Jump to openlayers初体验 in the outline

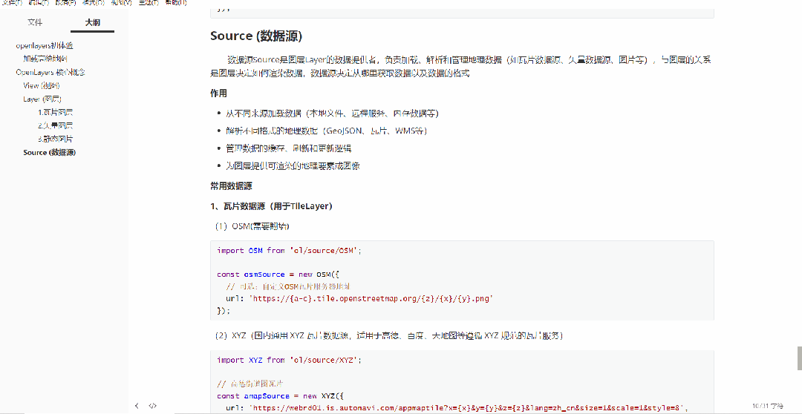[x=45, y=46]
